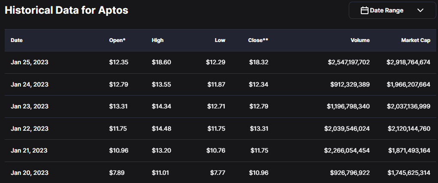The width and height of the screenshot is (438, 183).
Task: Click the Jan 24, 2023 date cell
Action: point(29,84)
